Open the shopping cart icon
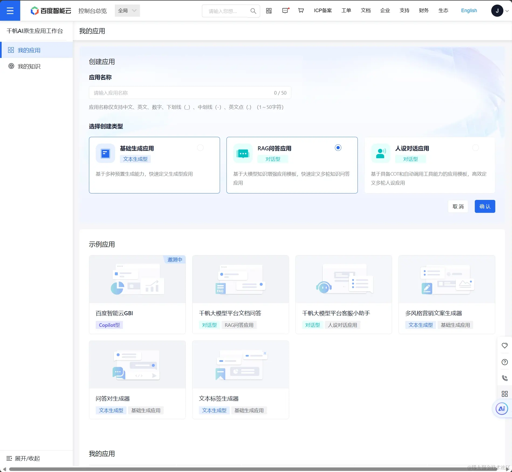The height and width of the screenshot is (472, 512). pyautogui.click(x=301, y=11)
